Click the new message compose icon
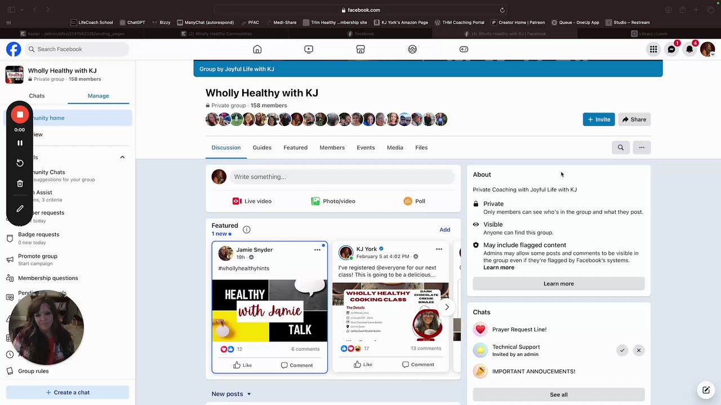 (705, 390)
